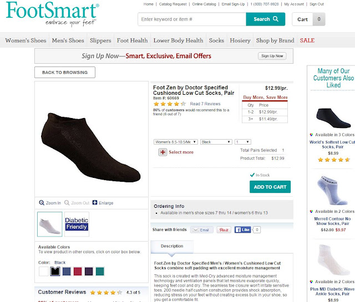Image resolution: width=355 pixels, height=302 pixels.
Task: Click the Facebook Like button
Action: [242, 230]
